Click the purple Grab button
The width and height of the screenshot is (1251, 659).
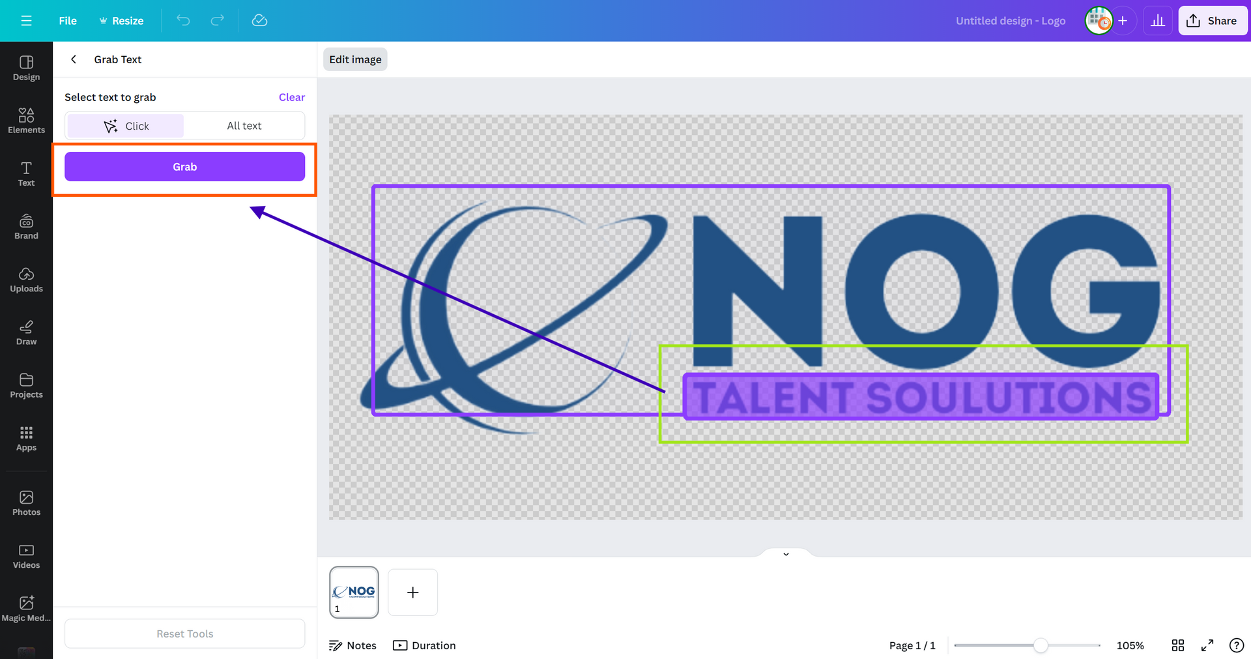[x=184, y=167]
